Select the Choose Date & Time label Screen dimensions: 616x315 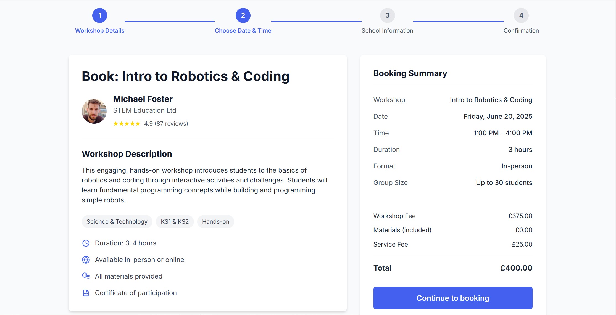pos(243,31)
